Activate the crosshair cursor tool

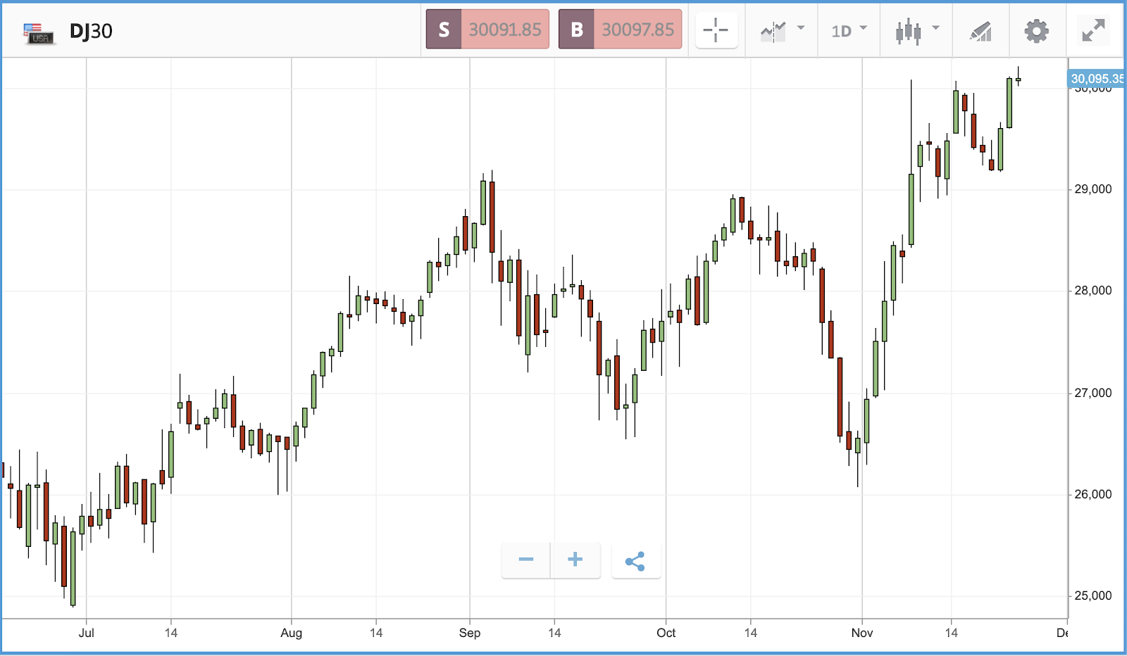716,30
